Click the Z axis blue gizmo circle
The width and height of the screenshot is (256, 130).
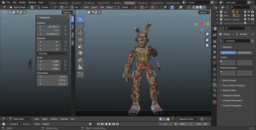pyautogui.click(x=202, y=18)
